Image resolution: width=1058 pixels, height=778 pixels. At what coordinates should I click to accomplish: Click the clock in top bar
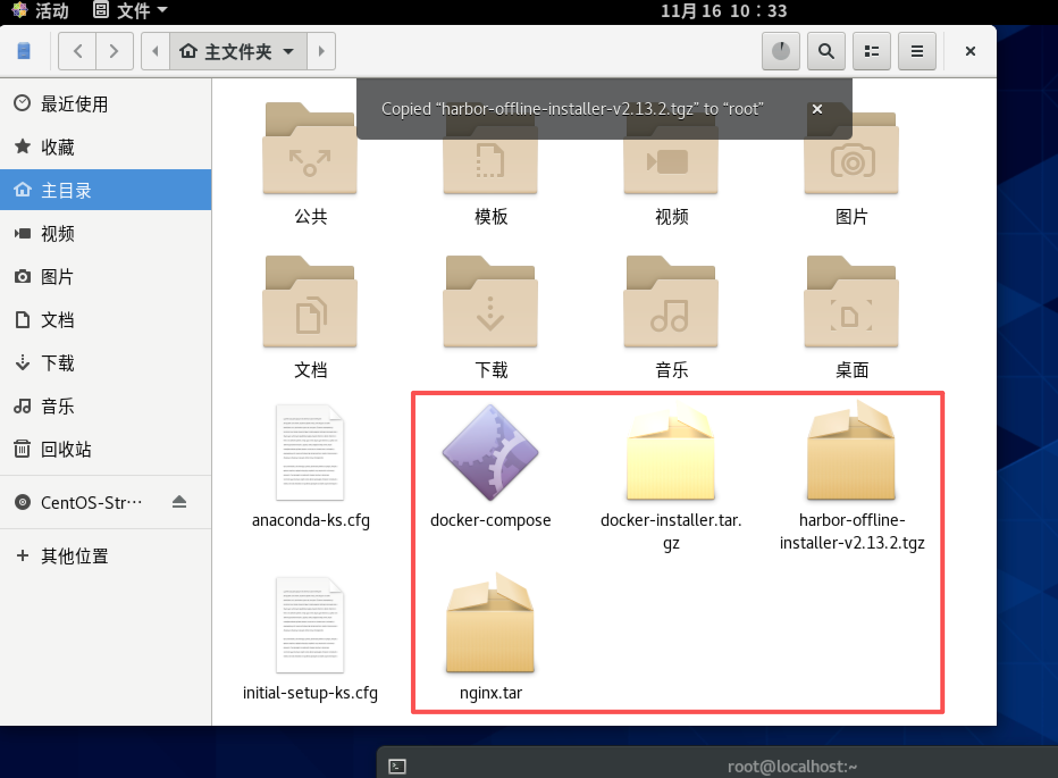(723, 10)
